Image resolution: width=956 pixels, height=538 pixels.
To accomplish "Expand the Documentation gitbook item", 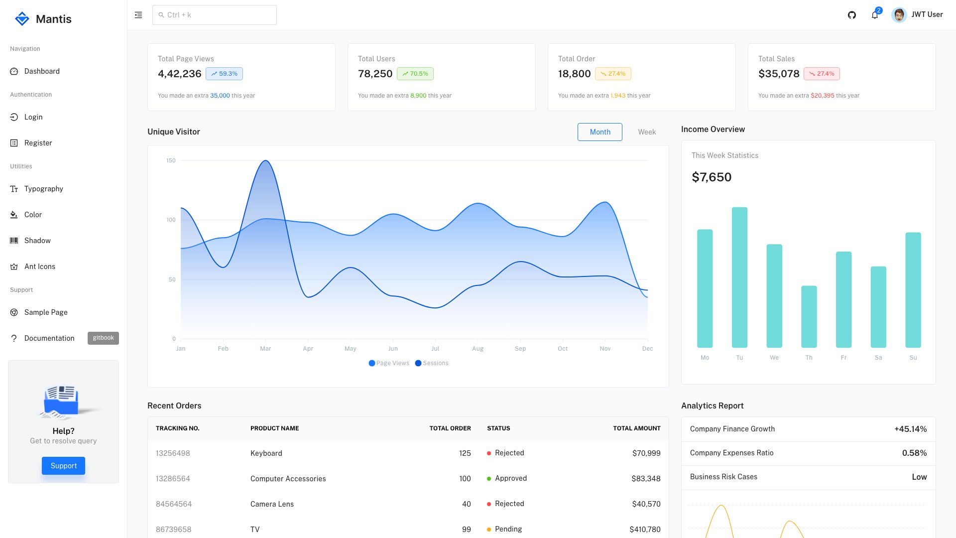I will click(x=49, y=338).
